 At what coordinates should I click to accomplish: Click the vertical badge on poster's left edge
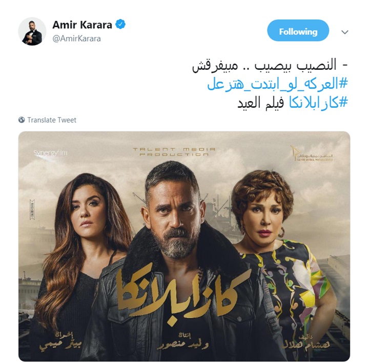pyautogui.click(x=32, y=209)
